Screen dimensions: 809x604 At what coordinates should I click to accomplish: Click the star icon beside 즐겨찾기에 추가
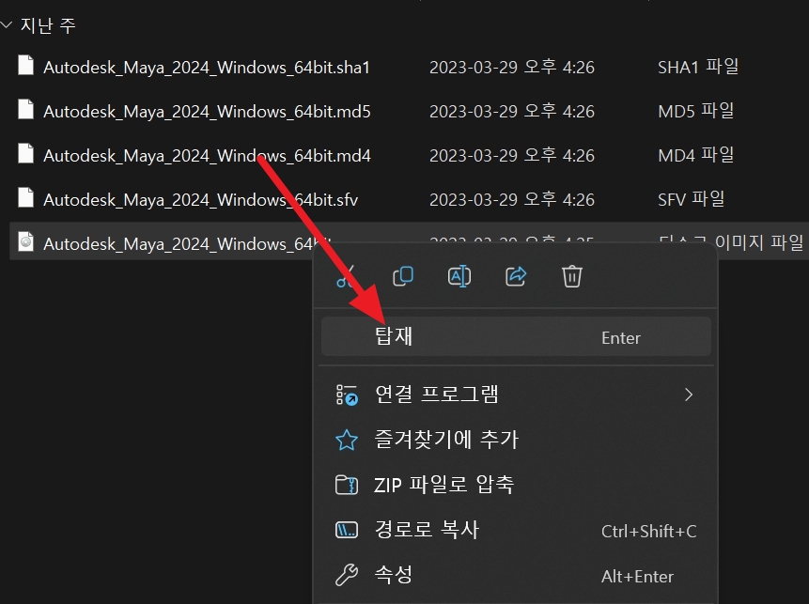click(x=346, y=441)
